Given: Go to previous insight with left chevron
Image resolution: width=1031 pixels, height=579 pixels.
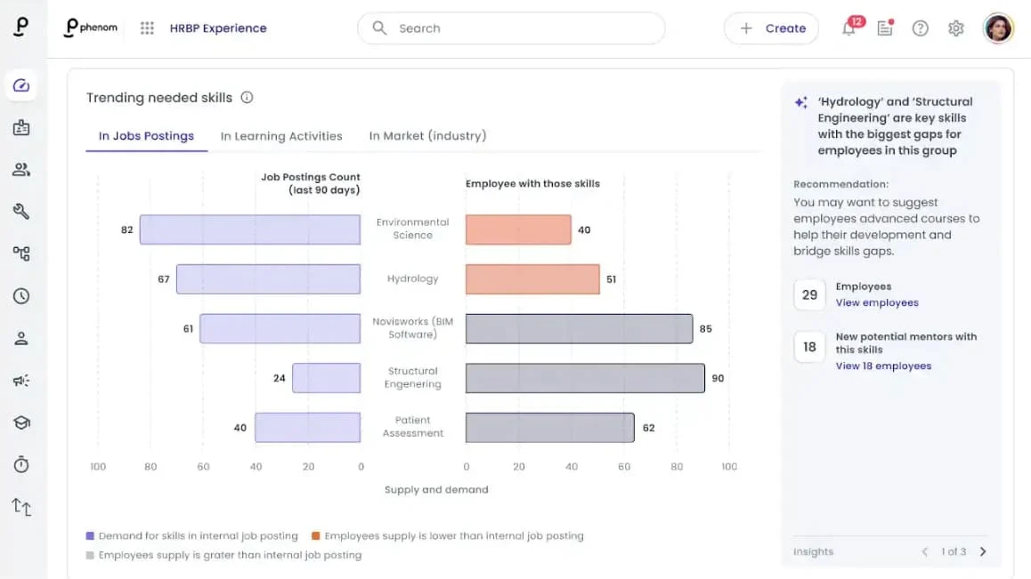Looking at the screenshot, I should pyautogui.click(x=924, y=551).
